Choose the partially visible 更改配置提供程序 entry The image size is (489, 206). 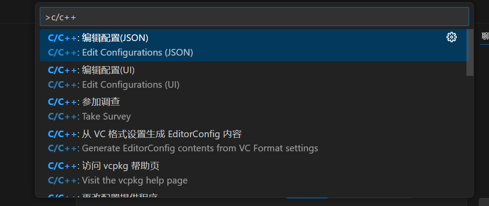point(119,195)
